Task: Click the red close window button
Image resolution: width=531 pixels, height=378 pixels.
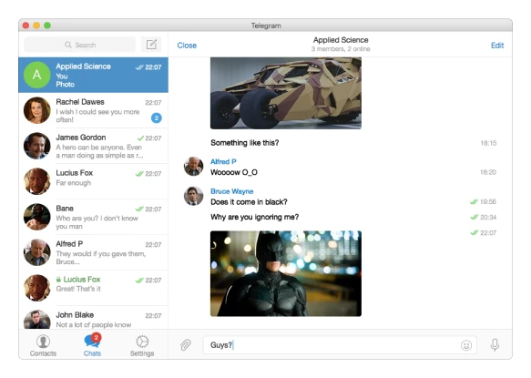Action: [x=26, y=26]
